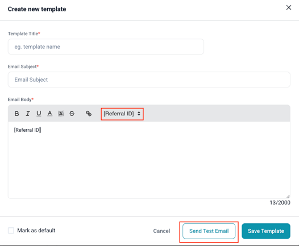Place cursor in the email body text area
299x246 pixels.
[x=149, y=160]
